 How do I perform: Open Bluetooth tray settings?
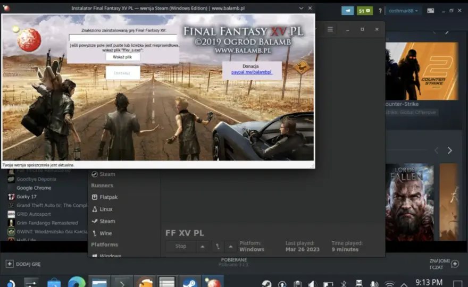[344, 284]
